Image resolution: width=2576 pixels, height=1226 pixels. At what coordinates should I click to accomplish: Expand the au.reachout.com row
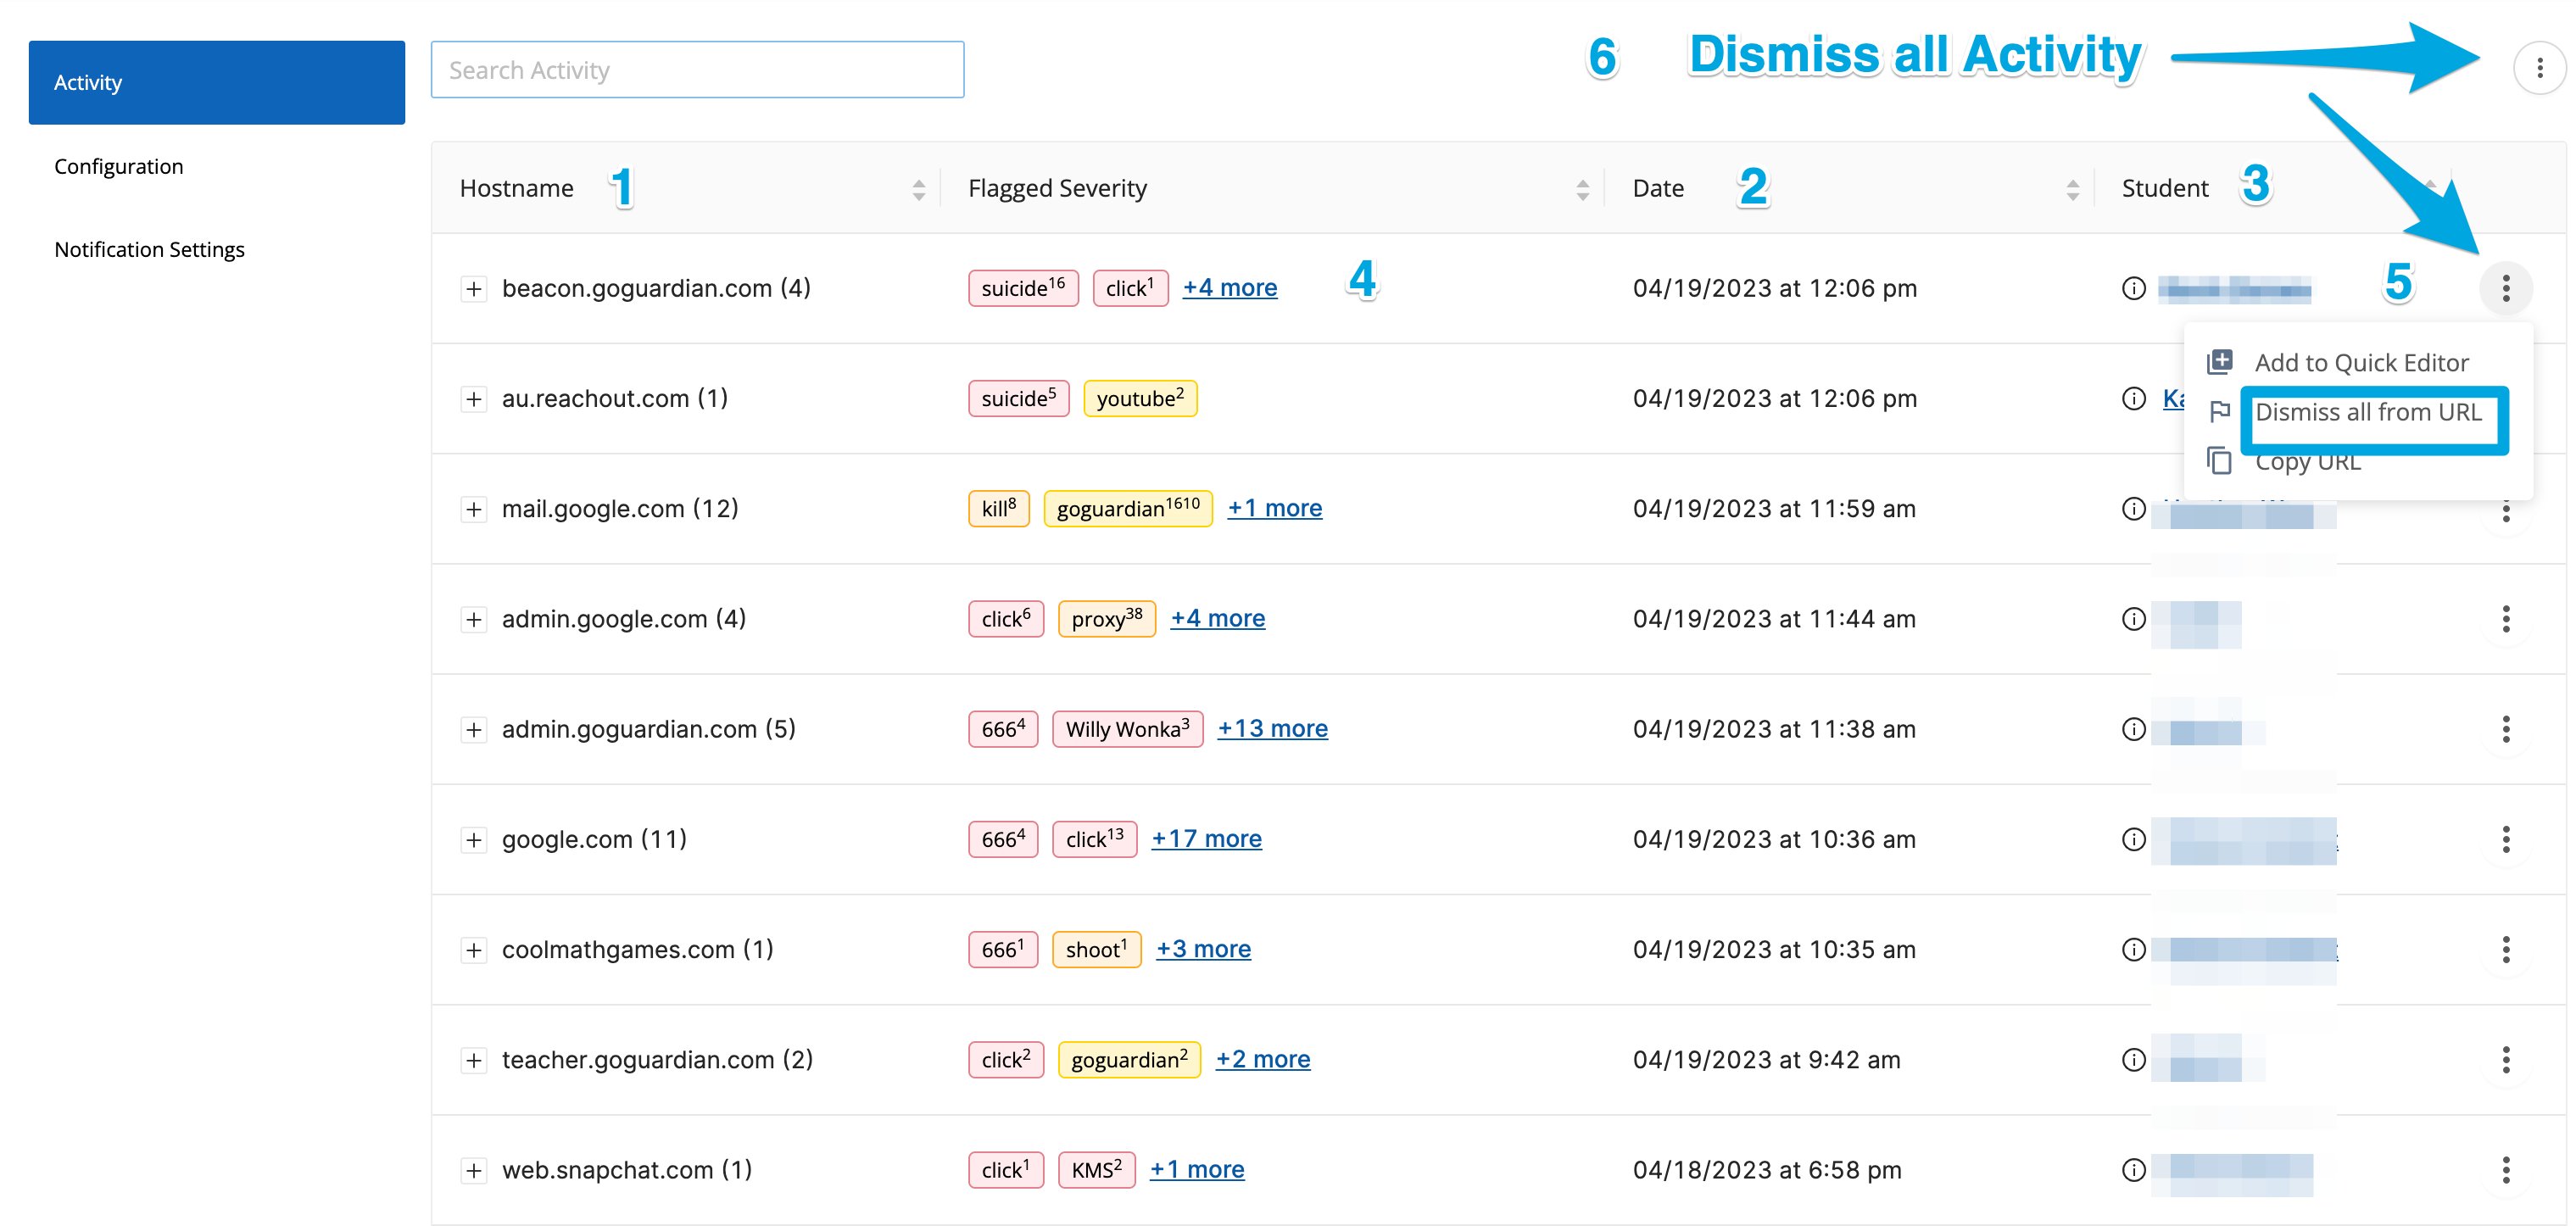click(473, 399)
